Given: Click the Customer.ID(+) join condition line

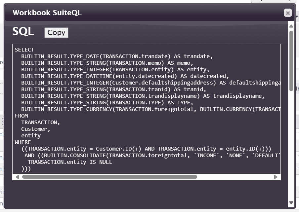Looking at the screenshot, I should [146, 149].
